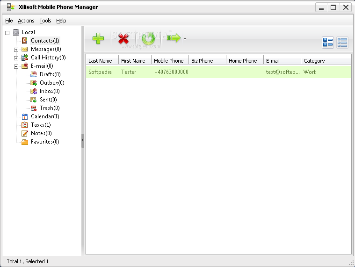Click the Tester first name cell
The width and height of the screenshot is (355, 267).
point(129,72)
